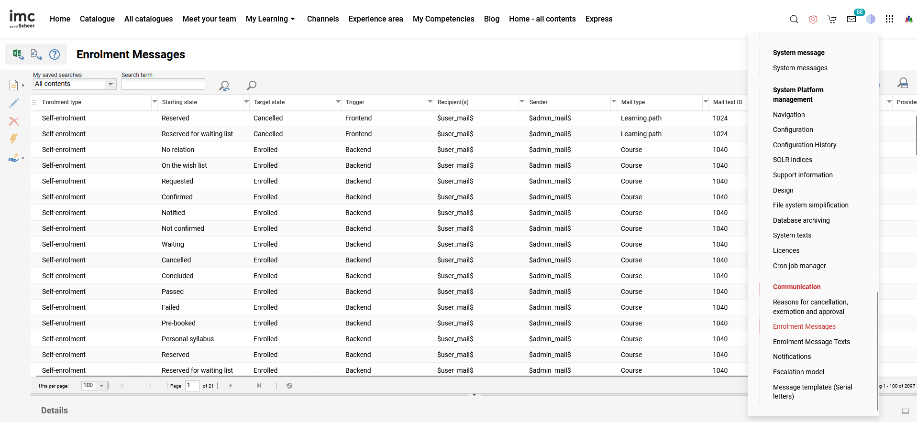
Task: Open the shopping cart
Action: 832,19
